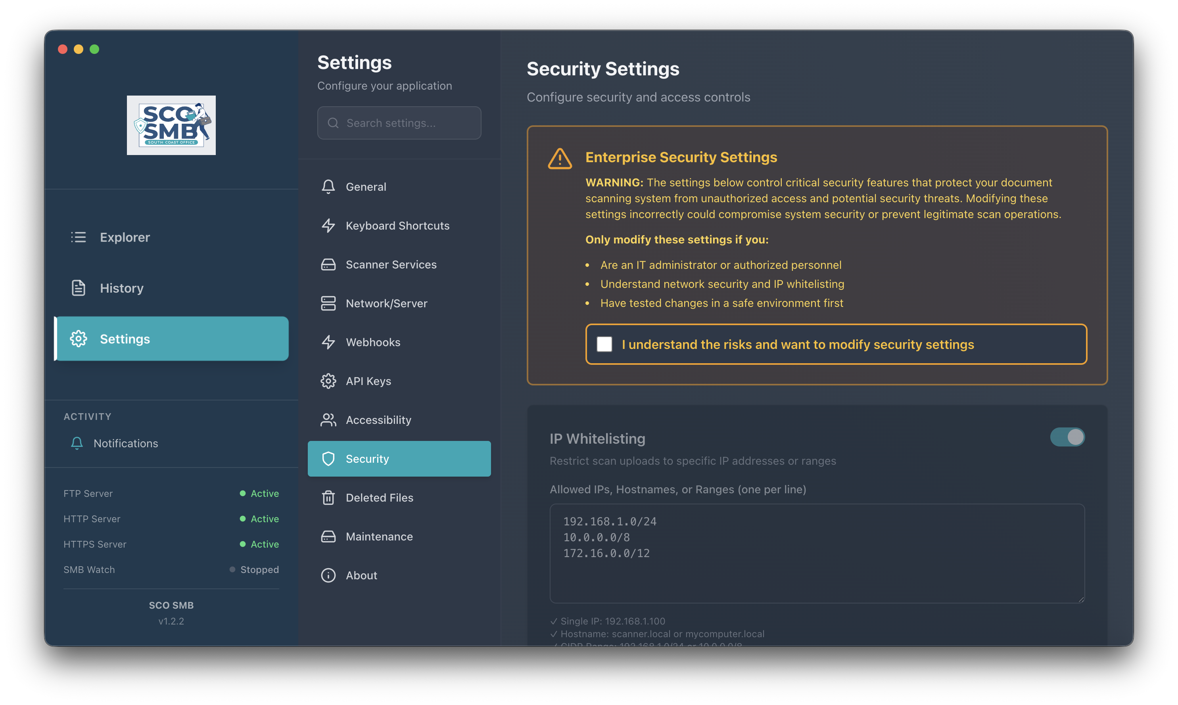Open Scanner Services settings

click(x=399, y=264)
